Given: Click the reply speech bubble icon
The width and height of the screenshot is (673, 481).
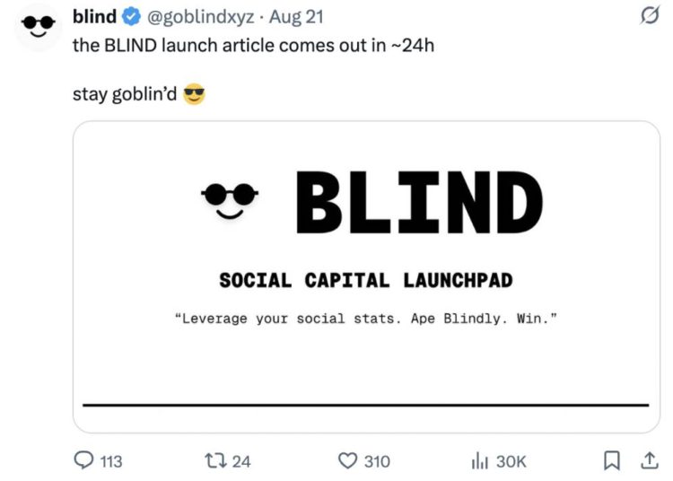Looking at the screenshot, I should (x=83, y=461).
